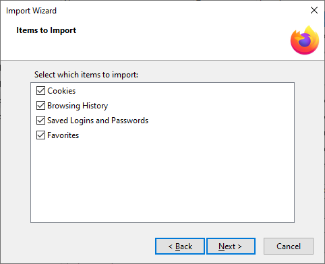Toggle the Browsing History checkbox
This screenshot has width=325, height=264.
40,106
